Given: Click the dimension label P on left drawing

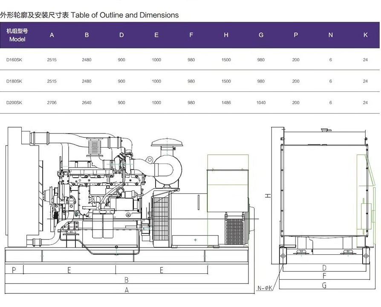Looking at the screenshot, I should [x=13, y=269].
